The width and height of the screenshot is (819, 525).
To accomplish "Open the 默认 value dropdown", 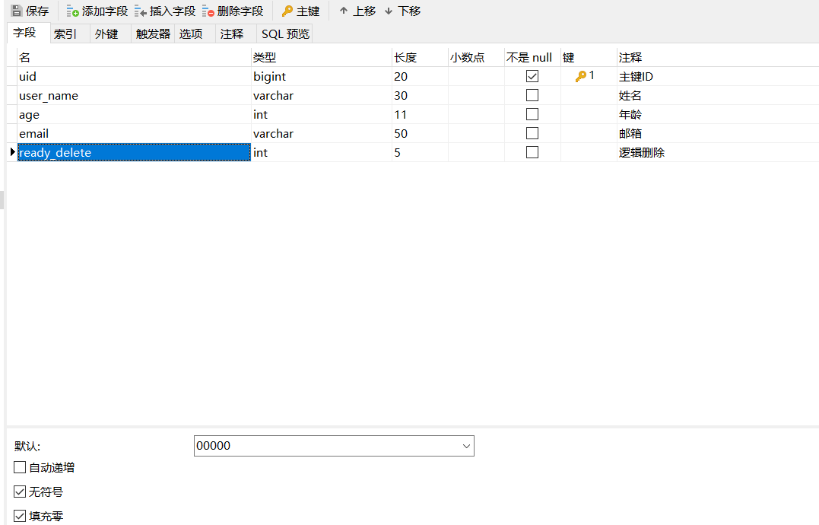I will (x=464, y=445).
